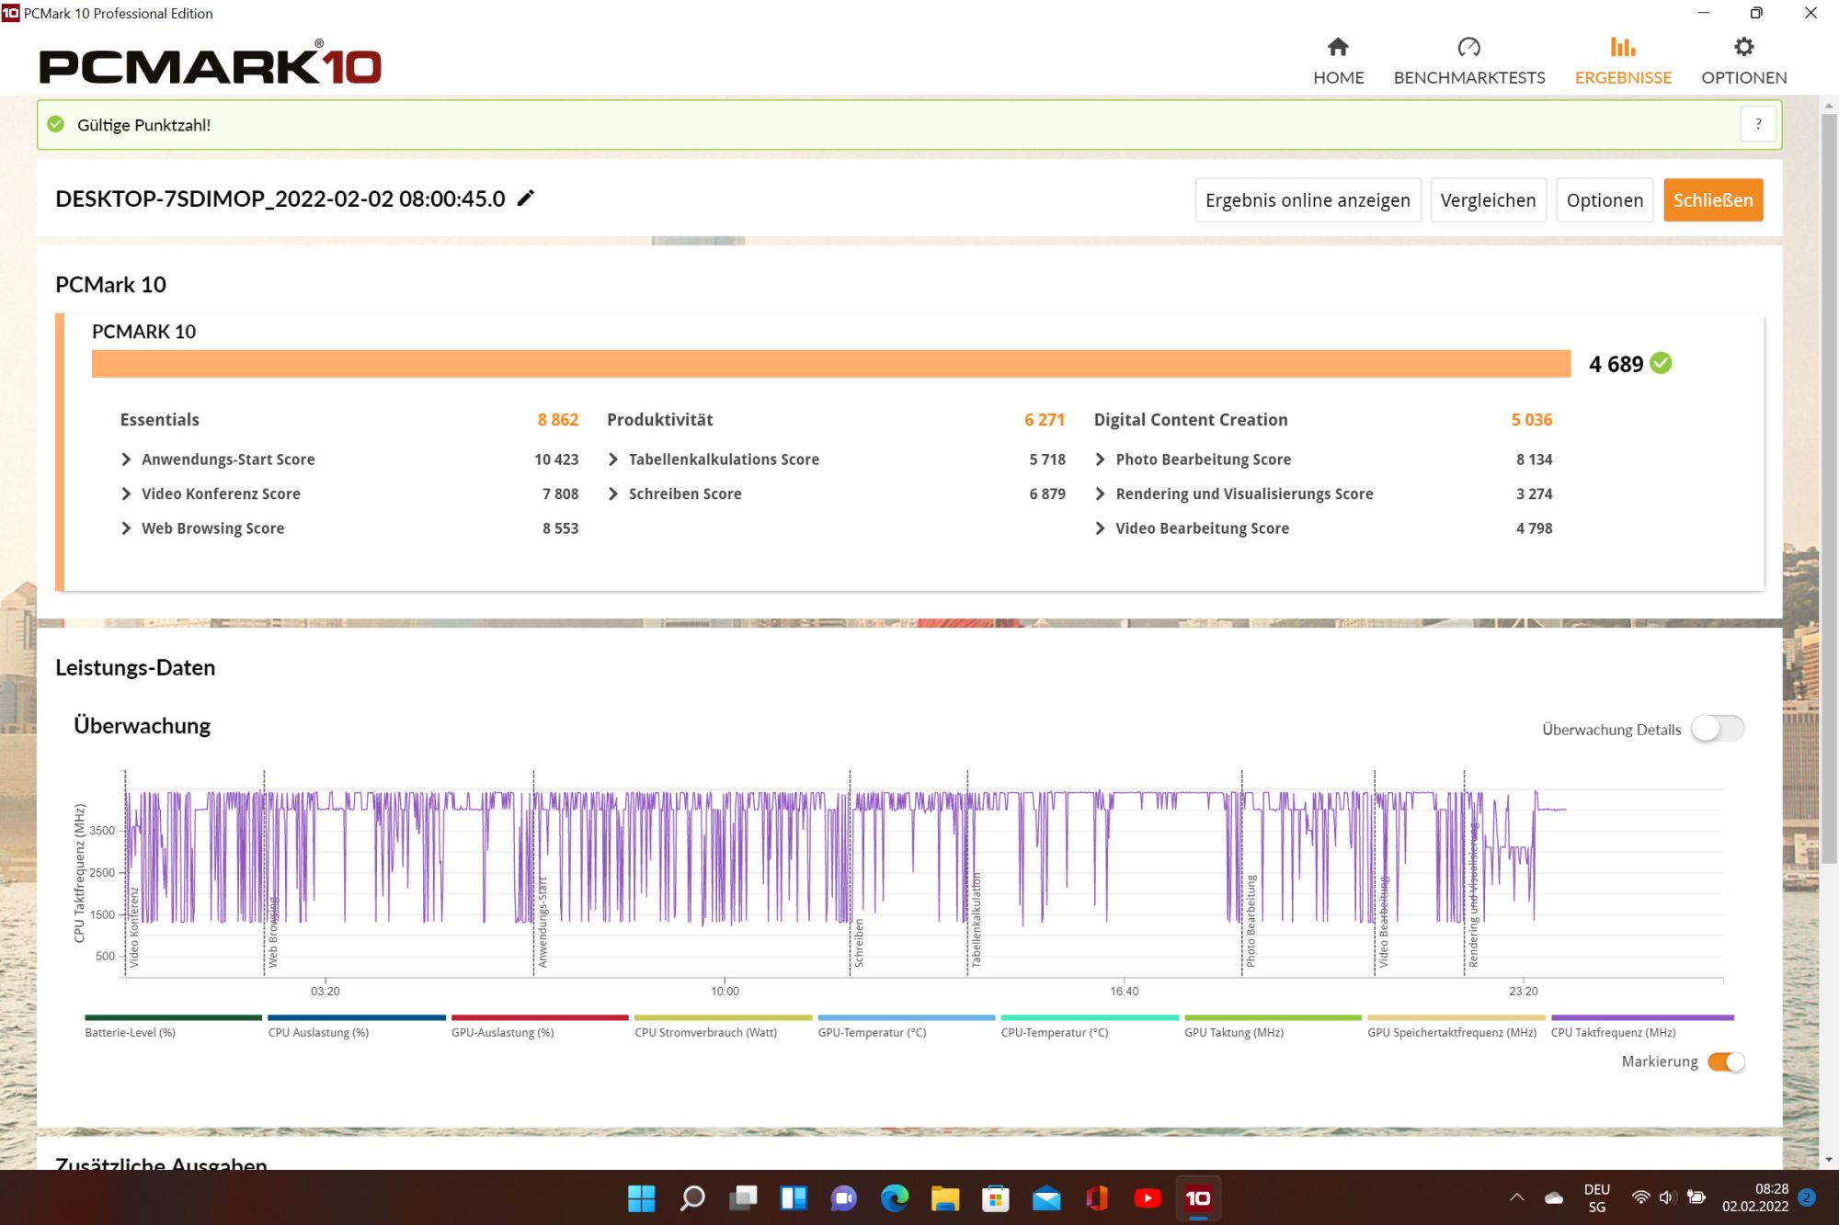Viewport: 1839px width, 1225px height.
Task: Show hidden tray icons chevron
Action: point(1517,1197)
